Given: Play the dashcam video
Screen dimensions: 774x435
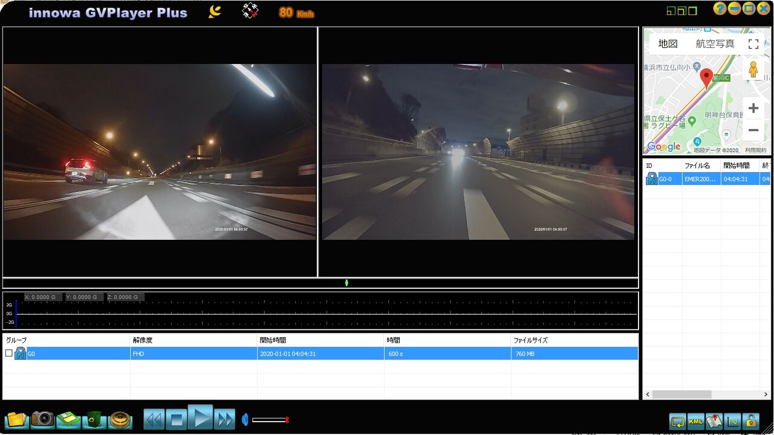Looking at the screenshot, I should point(200,417).
